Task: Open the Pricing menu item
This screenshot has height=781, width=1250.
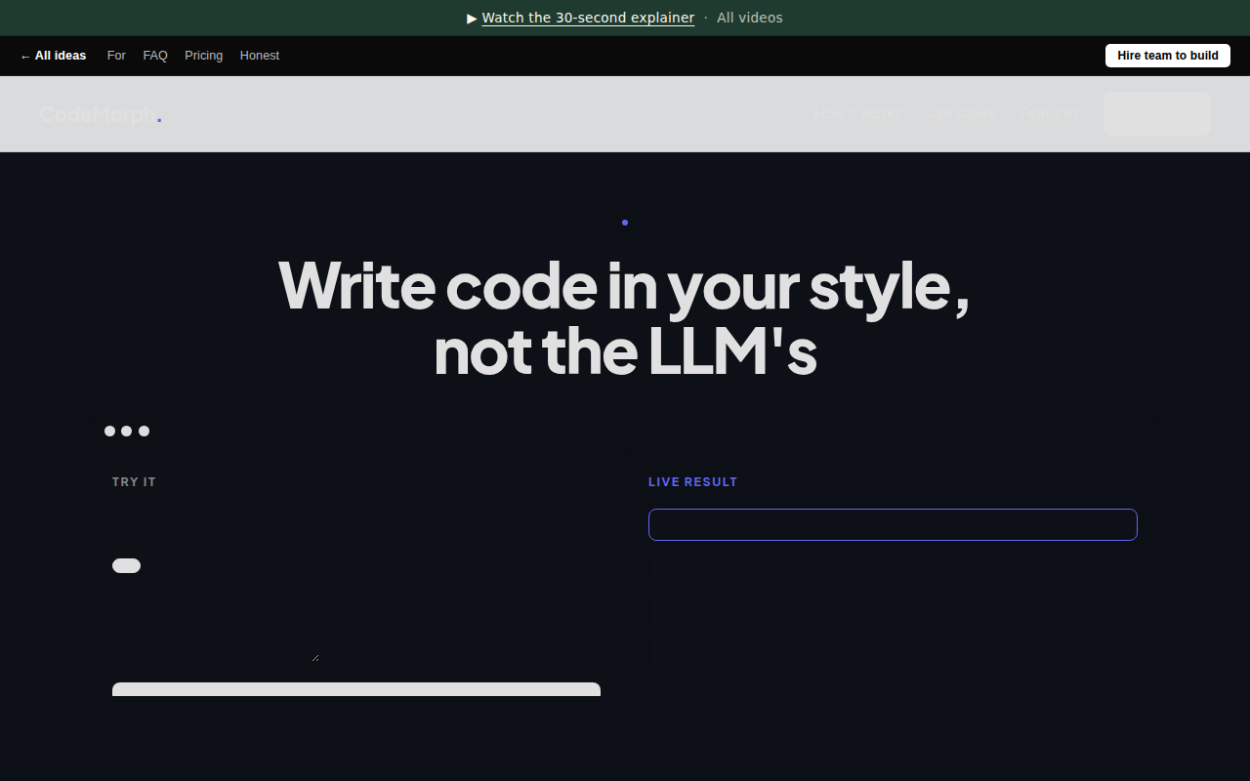Action: tap(204, 56)
